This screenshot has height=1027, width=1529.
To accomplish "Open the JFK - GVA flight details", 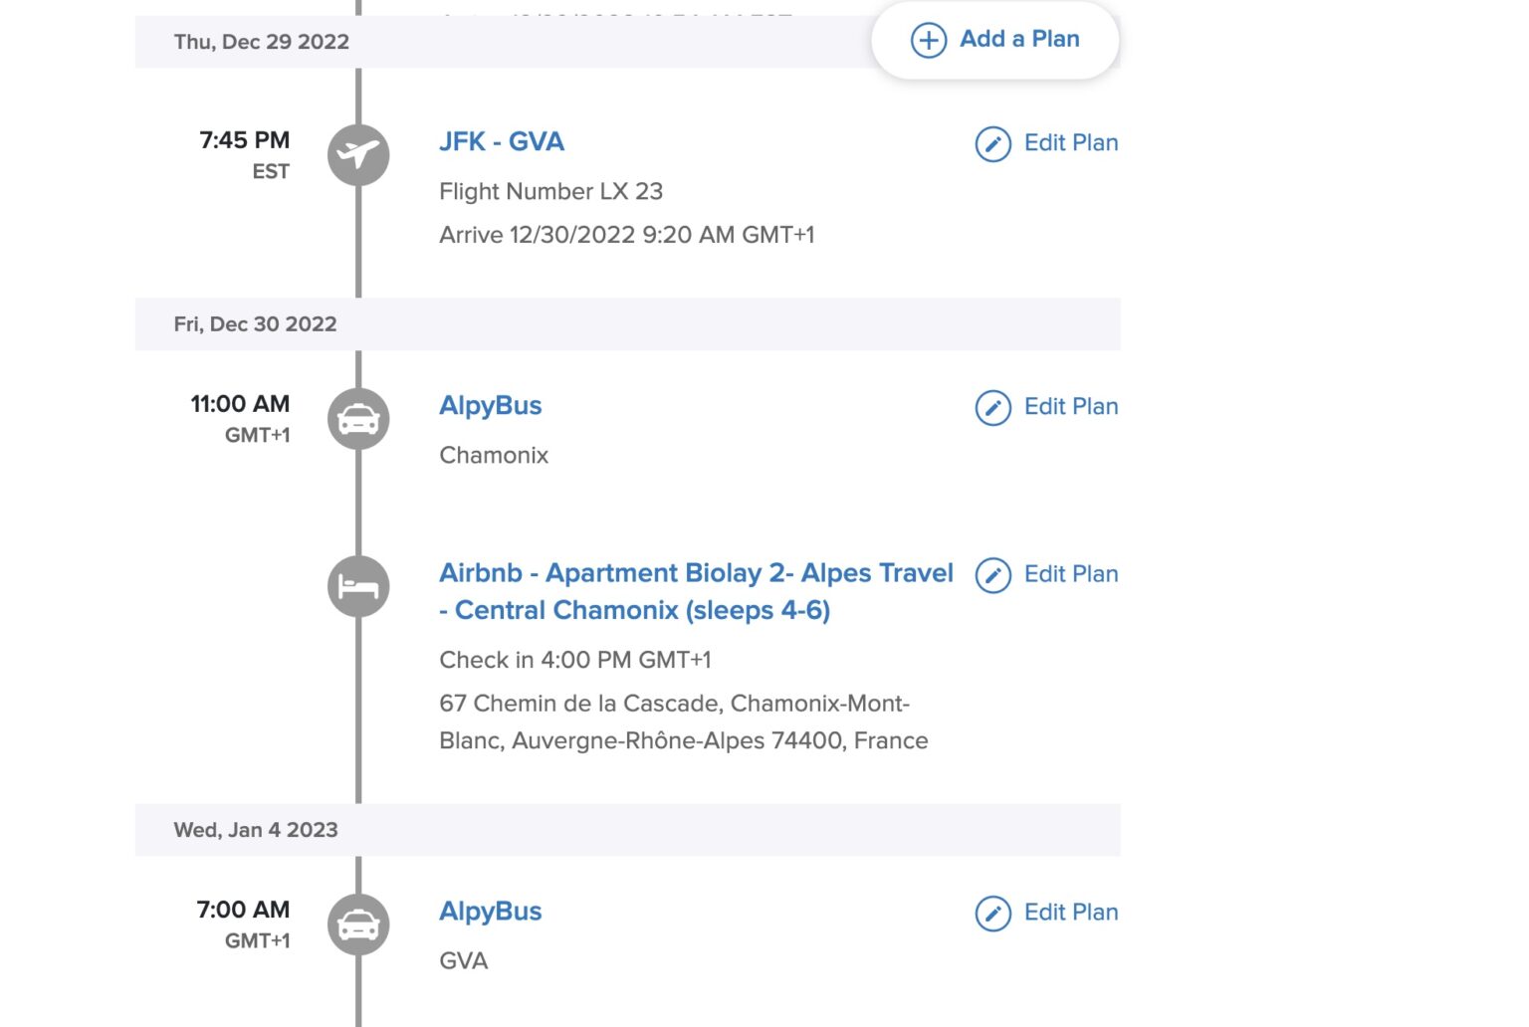I will [x=501, y=141].
